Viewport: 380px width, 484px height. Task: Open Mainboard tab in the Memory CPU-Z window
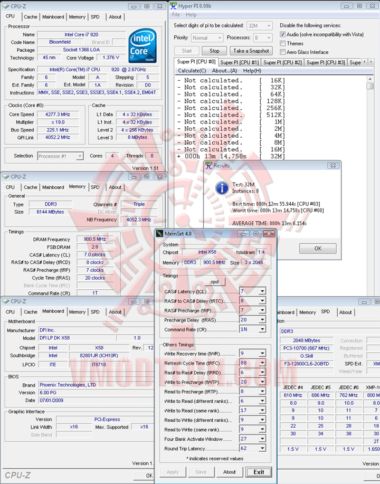coord(53,187)
